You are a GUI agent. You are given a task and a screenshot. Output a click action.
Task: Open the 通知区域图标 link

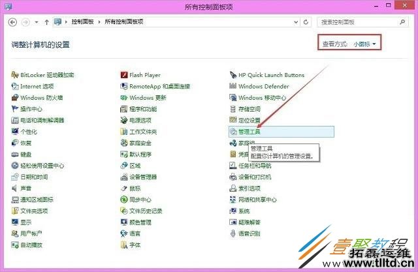tap(37, 200)
